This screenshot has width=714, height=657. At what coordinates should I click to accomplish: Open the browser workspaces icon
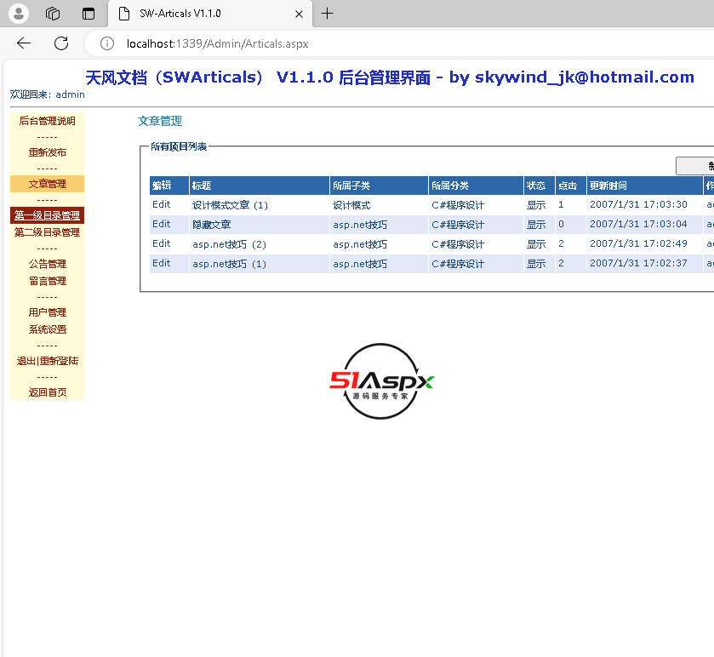[x=53, y=14]
